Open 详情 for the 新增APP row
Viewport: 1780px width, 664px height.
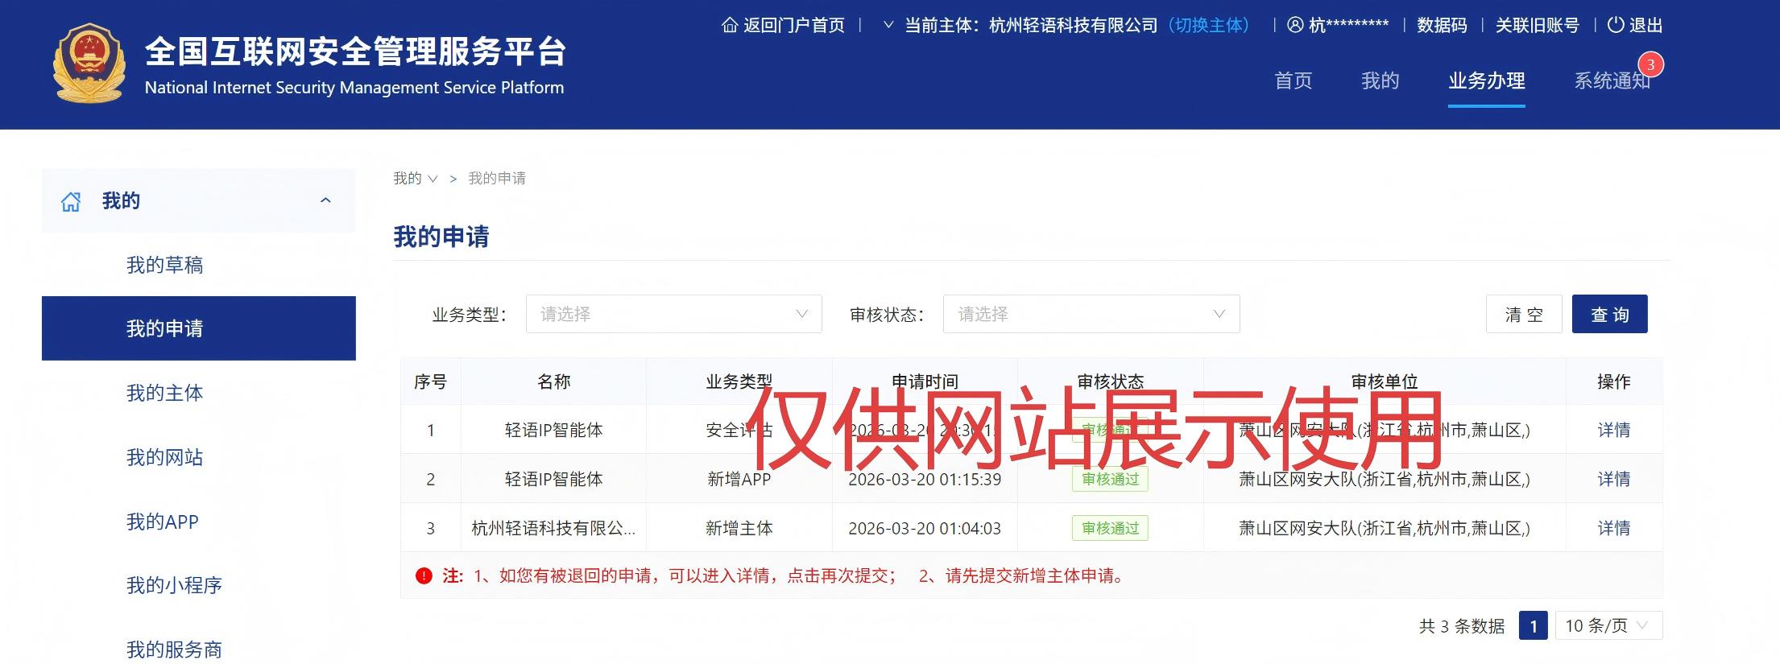1613,479
